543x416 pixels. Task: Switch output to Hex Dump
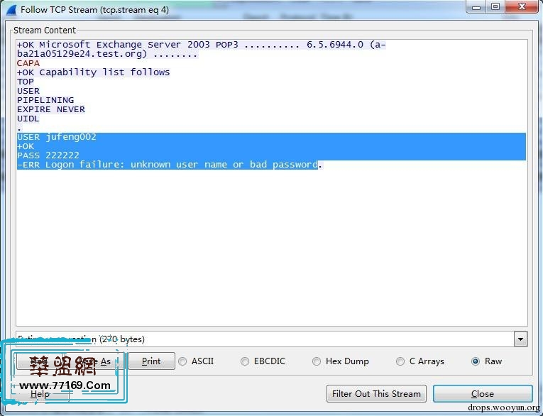[x=317, y=361]
